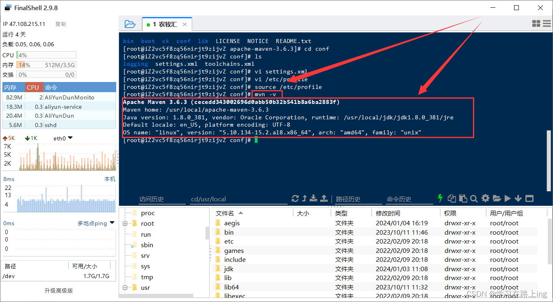Select the aliyun-service process row
Image resolution: width=553 pixels, height=302 pixels.
59,107
